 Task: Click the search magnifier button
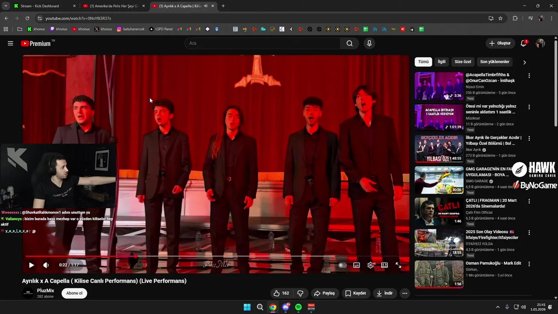coord(350,43)
